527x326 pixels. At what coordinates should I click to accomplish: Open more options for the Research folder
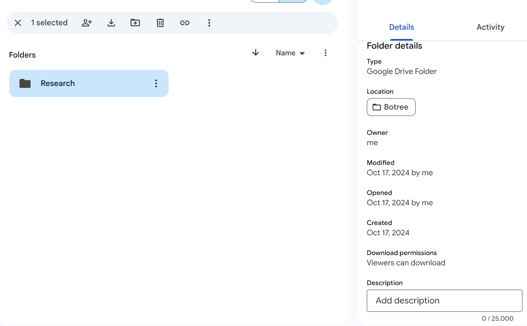point(156,83)
